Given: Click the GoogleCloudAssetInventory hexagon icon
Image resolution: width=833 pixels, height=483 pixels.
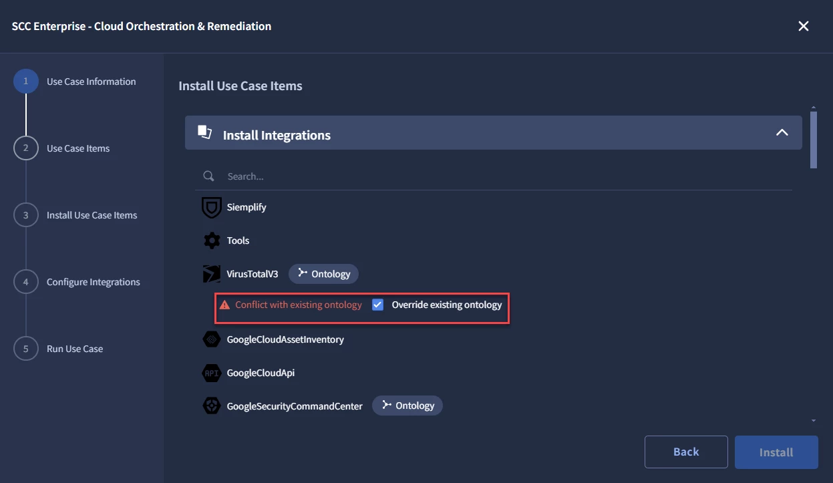Looking at the screenshot, I should tap(212, 339).
